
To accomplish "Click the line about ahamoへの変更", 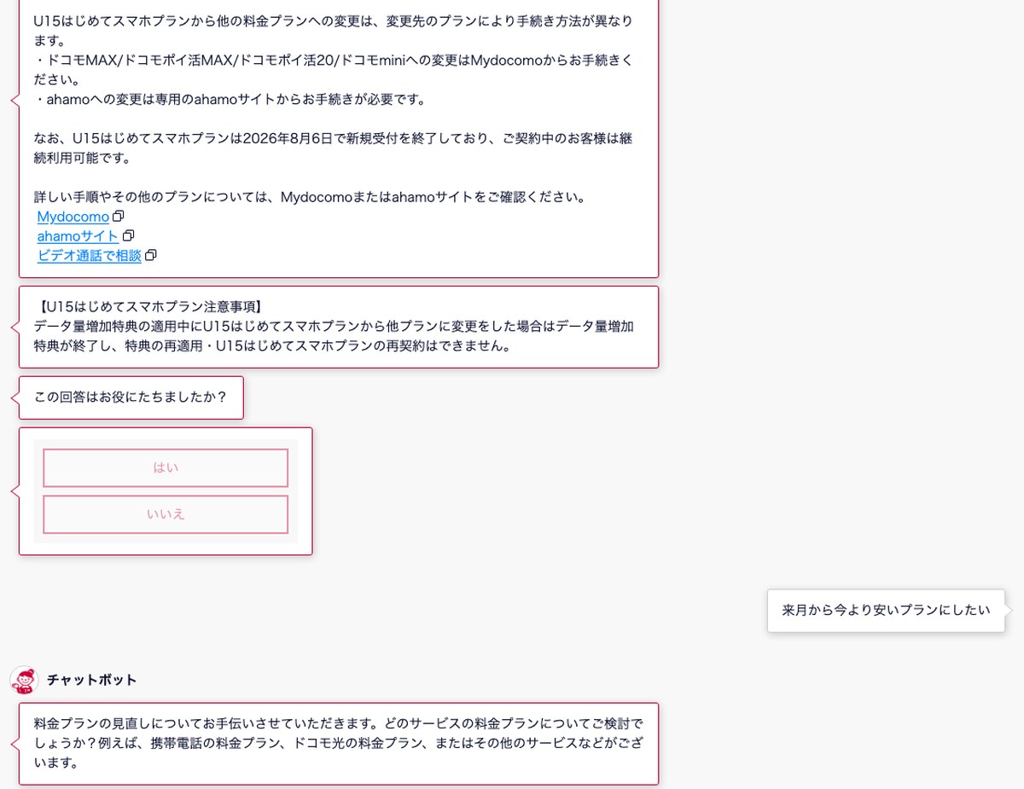I will pyautogui.click(x=230, y=100).
